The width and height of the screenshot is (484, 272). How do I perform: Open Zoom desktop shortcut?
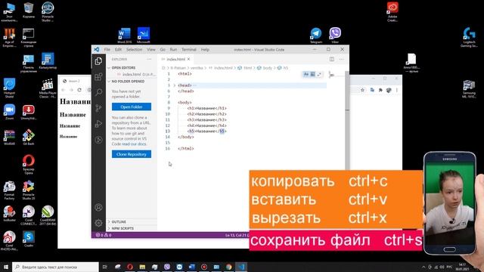point(9,112)
